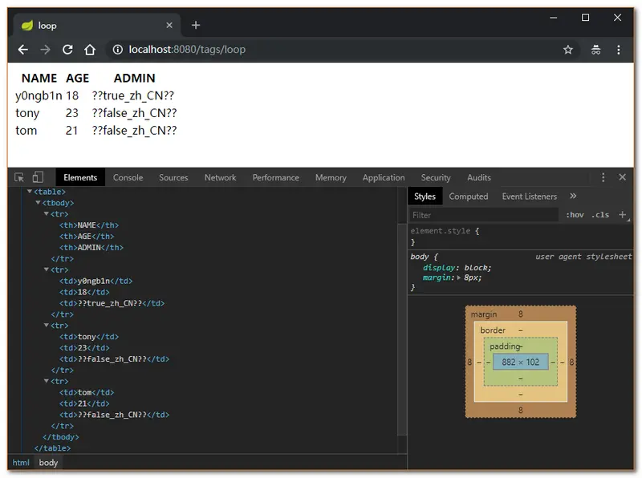642x478 pixels.
Task: Go to the browser home page
Action: coord(90,50)
